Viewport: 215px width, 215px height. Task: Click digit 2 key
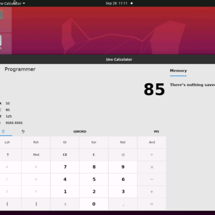point(94,192)
